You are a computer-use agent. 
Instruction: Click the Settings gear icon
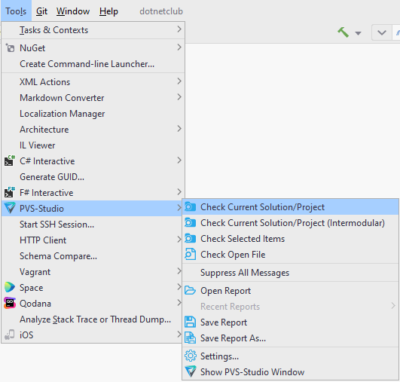[191, 356]
